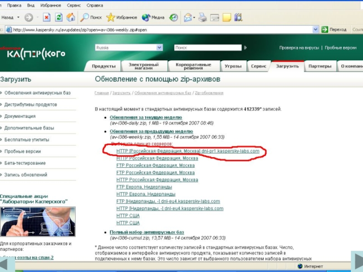Click the Mail envelope icon
Viewport: 363px width, 272px height.
(x=188, y=17)
